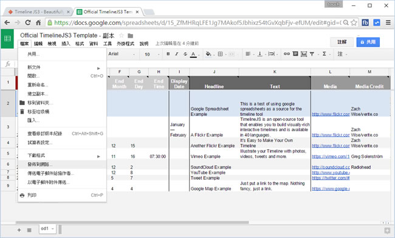Screen dimensions: 395x238
Task: Switch to the Timeline JS3 browser tab
Action: tap(39, 12)
